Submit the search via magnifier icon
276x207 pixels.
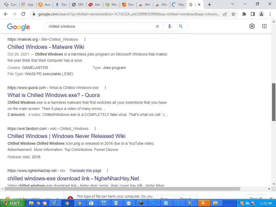coord(181,26)
